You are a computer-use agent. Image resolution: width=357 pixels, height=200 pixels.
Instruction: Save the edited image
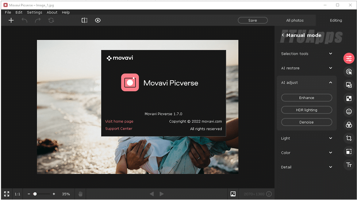[x=253, y=21]
